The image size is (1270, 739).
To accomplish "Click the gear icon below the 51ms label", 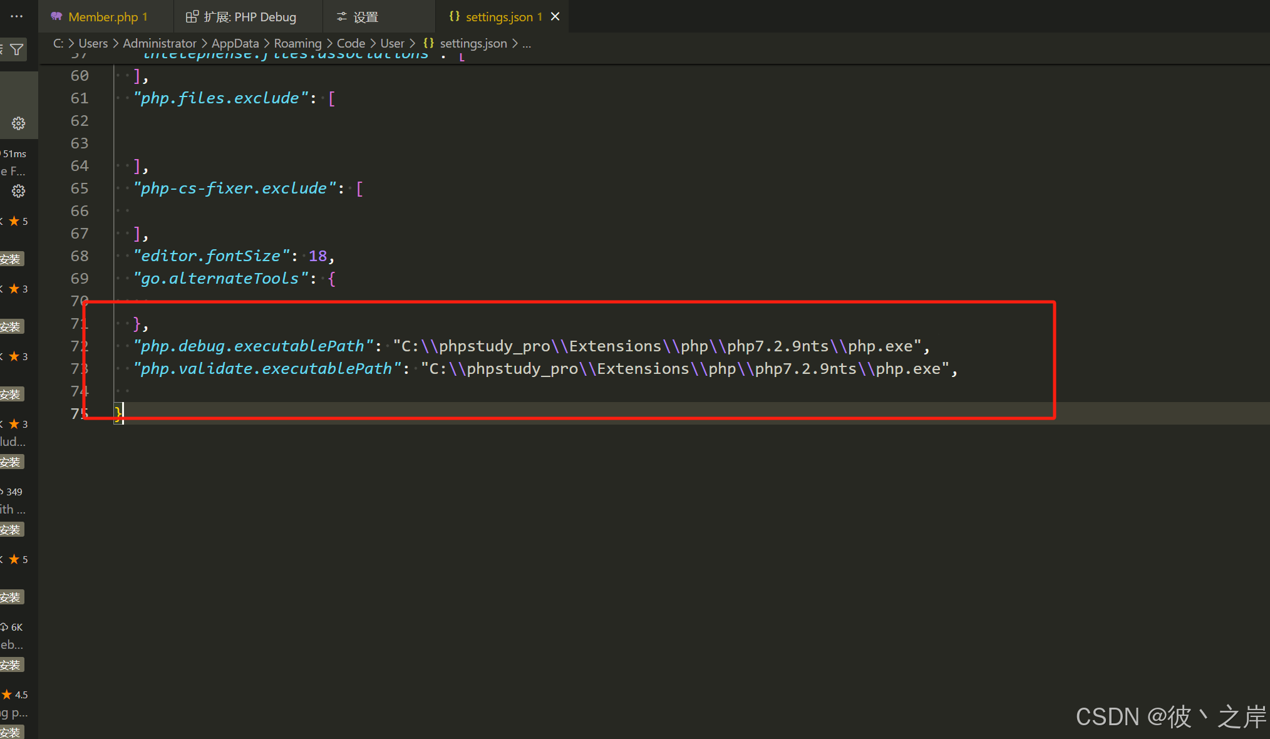I will click(x=18, y=191).
